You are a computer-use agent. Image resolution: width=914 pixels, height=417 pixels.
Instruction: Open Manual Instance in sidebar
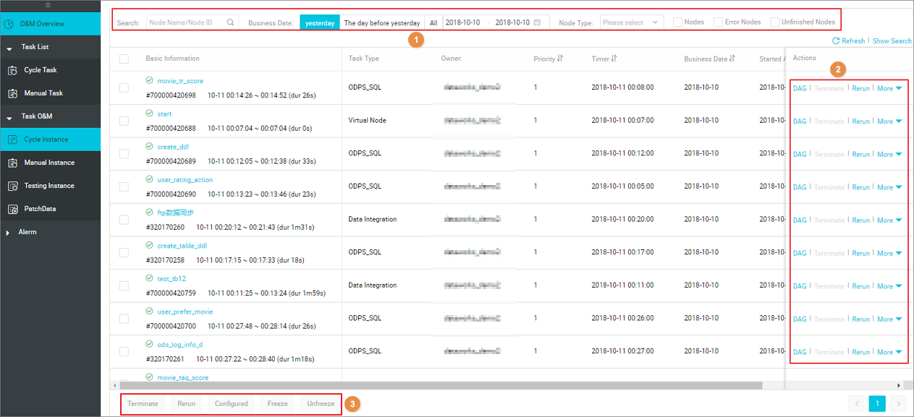click(49, 163)
